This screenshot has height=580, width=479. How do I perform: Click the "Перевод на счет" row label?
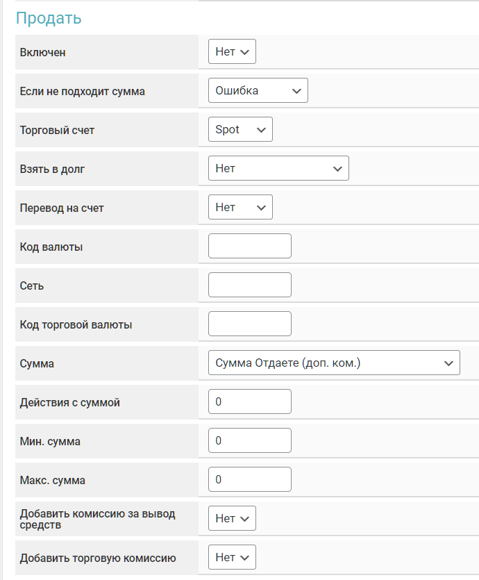tap(62, 208)
